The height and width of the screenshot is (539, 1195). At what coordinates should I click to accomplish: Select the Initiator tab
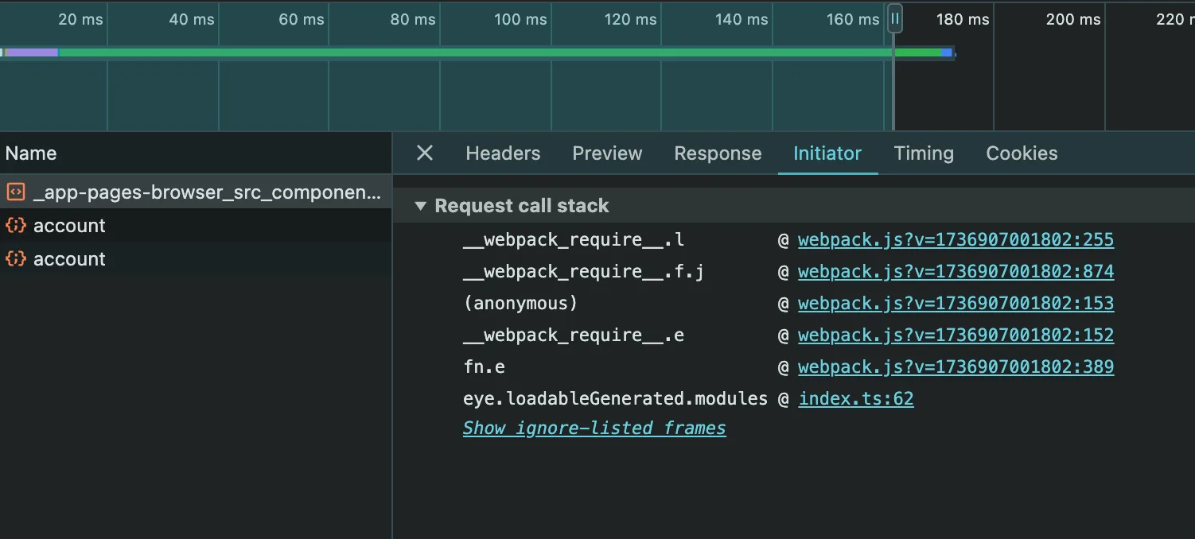(827, 153)
